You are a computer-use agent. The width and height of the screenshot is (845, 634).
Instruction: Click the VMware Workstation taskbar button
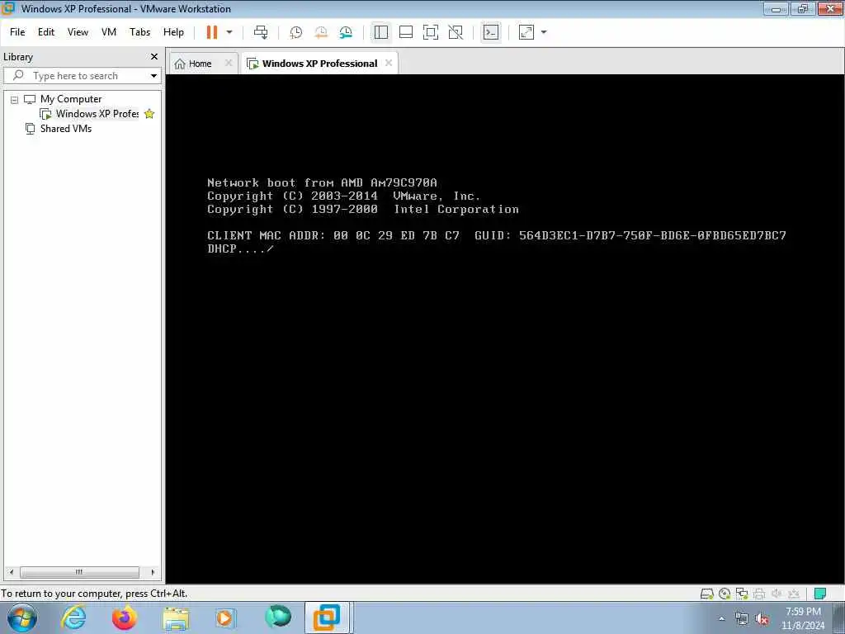click(x=328, y=617)
